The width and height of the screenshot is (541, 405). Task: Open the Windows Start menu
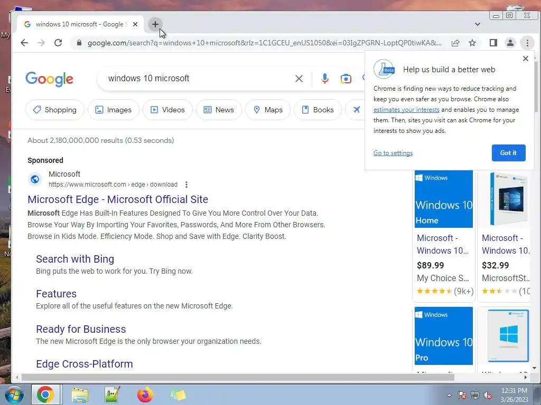click(x=13, y=394)
